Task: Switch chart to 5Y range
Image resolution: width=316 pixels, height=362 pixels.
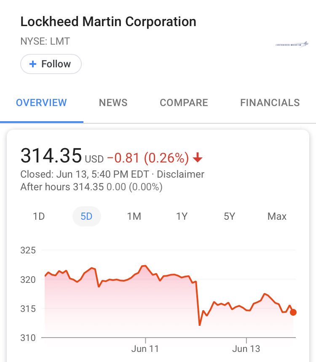Action: pyautogui.click(x=229, y=216)
